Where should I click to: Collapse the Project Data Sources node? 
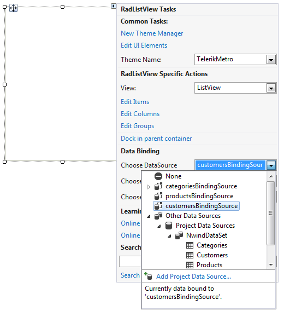(159, 226)
